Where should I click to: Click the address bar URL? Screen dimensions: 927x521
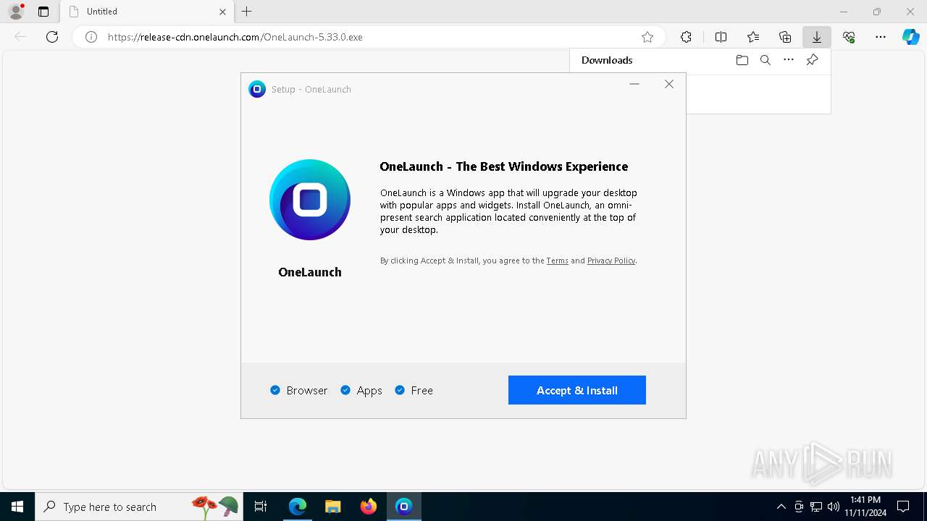click(x=235, y=37)
